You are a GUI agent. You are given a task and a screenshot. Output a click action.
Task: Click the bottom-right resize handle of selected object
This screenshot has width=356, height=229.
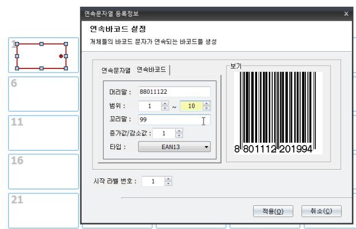(66, 68)
